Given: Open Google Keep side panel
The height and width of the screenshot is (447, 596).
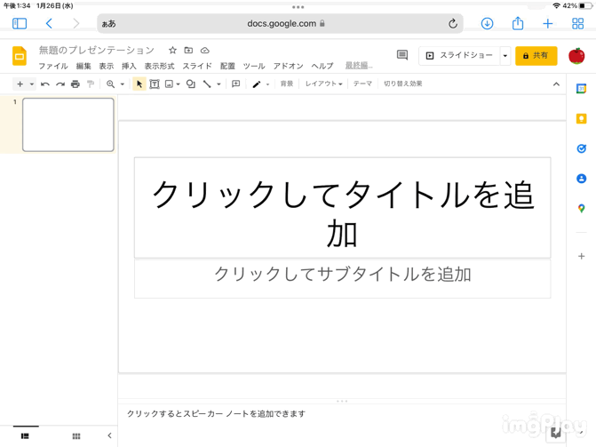Looking at the screenshot, I should 581,119.
